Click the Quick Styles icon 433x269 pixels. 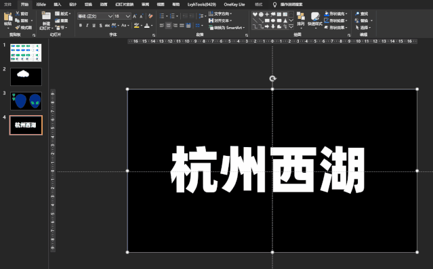(315, 16)
